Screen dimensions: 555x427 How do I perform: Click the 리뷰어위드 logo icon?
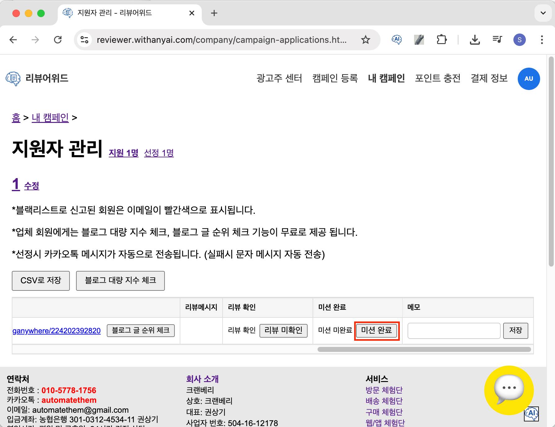(13, 79)
